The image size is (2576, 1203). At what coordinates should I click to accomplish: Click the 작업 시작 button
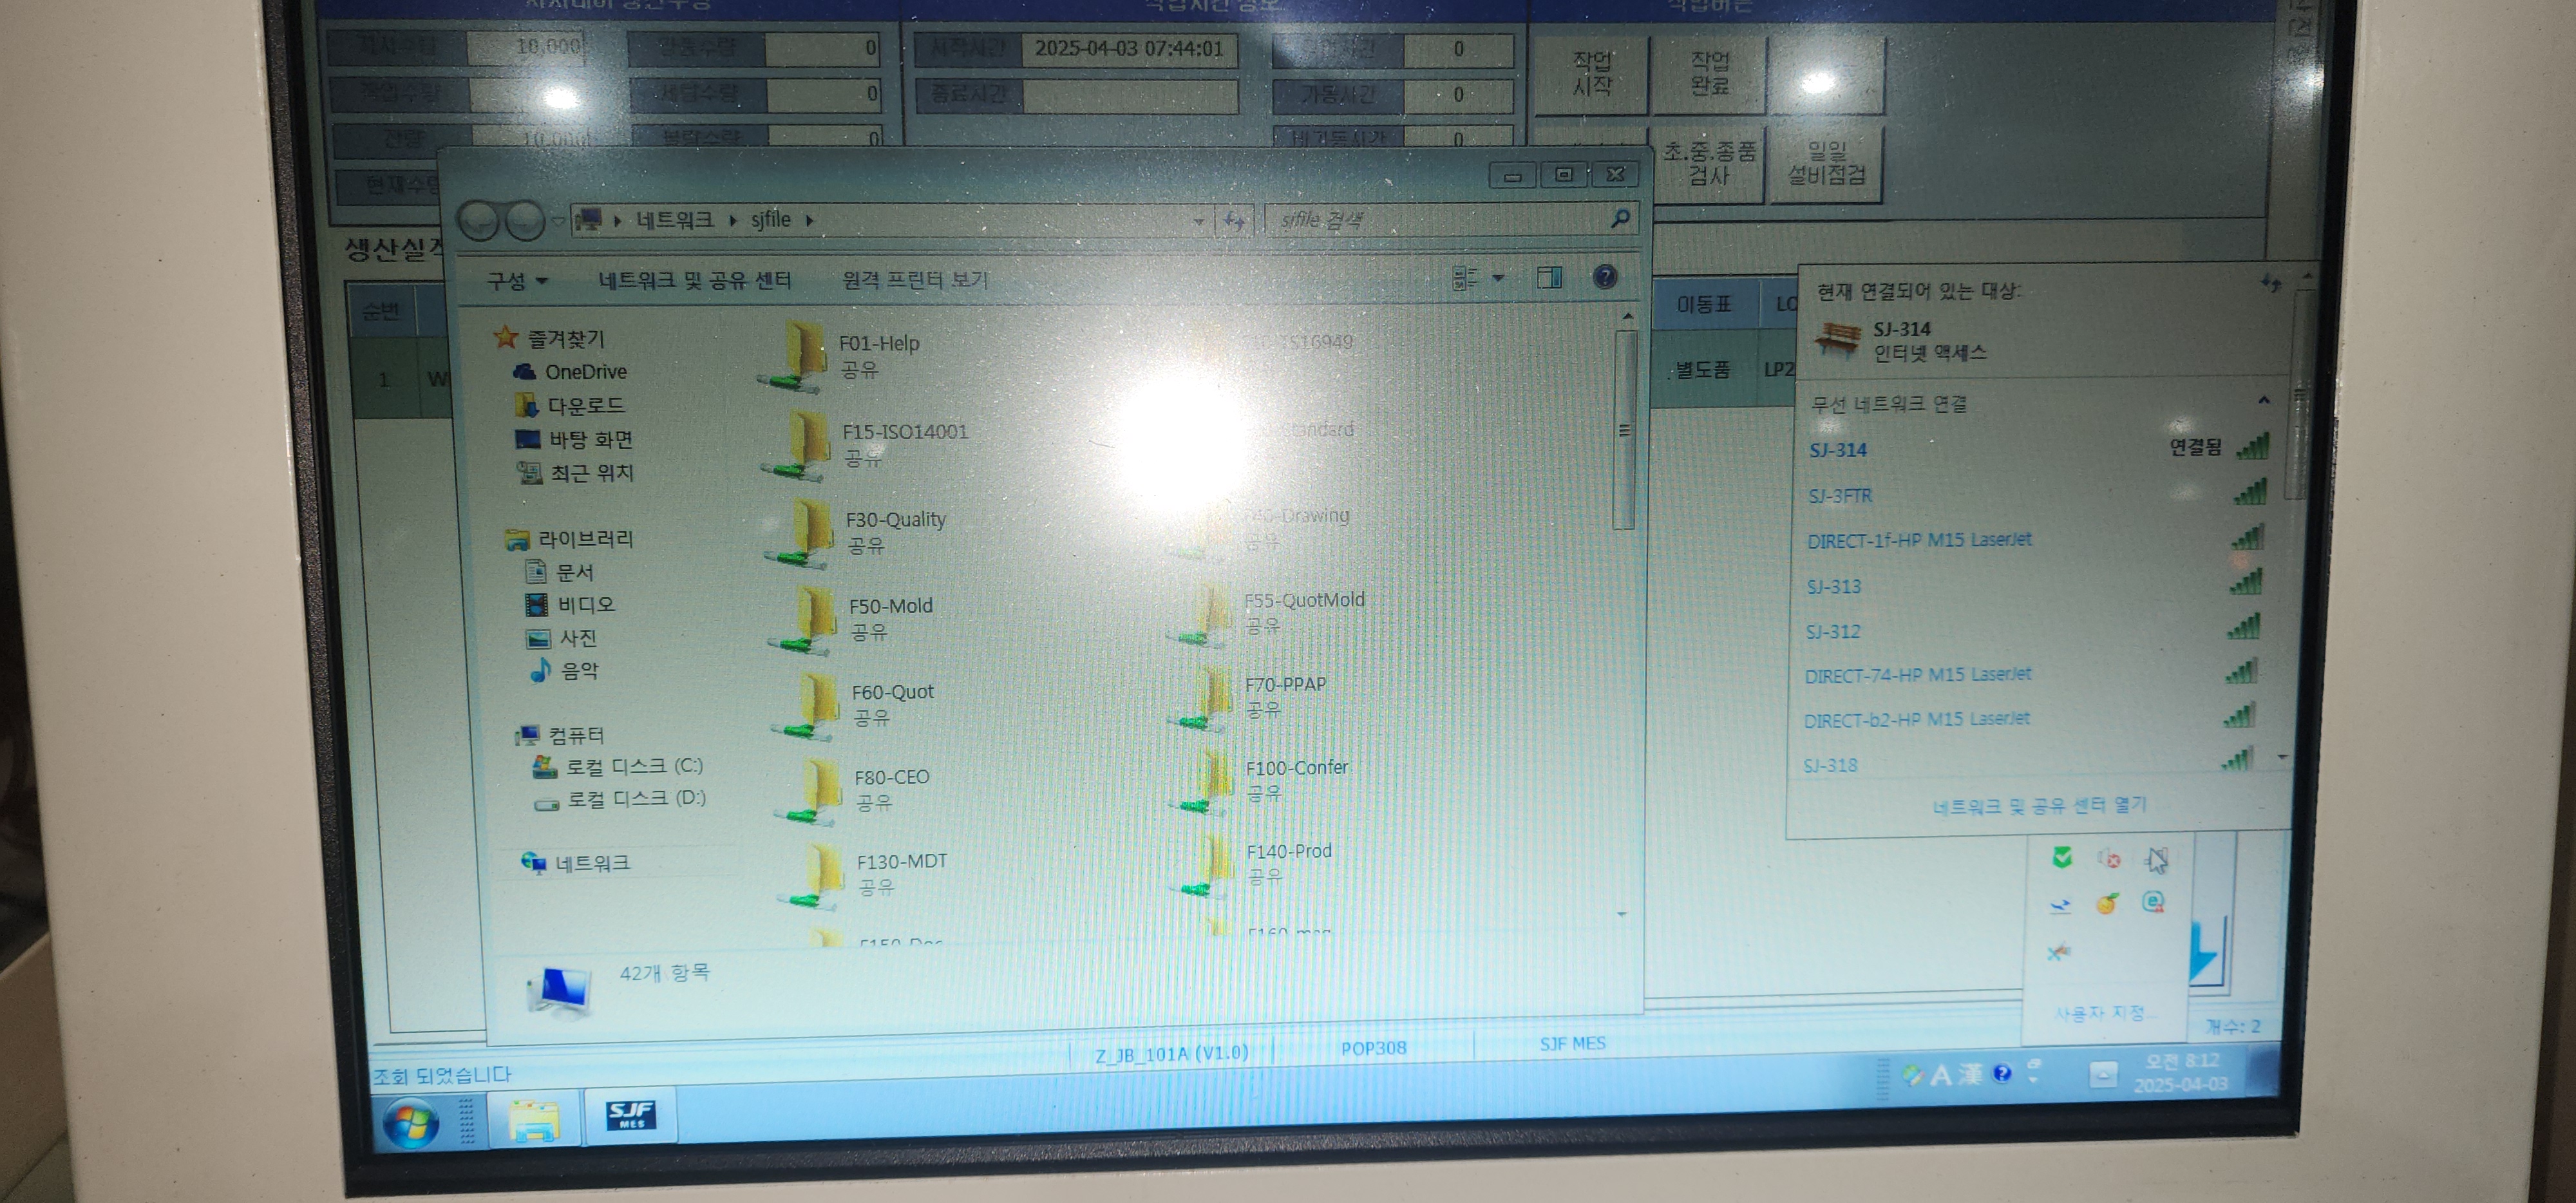(1591, 74)
